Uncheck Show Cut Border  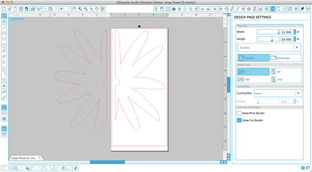239,120
